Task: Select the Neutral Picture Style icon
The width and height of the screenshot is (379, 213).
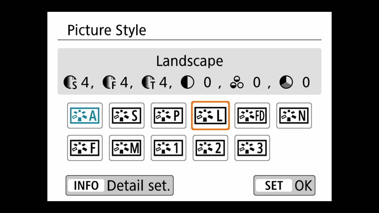Action: click(294, 116)
